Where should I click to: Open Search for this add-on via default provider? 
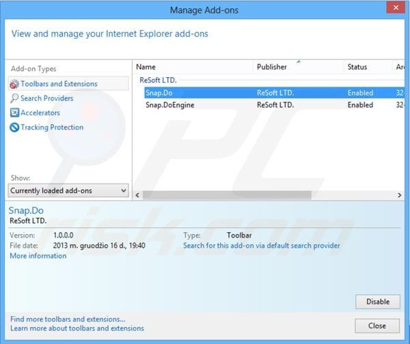tap(262, 246)
